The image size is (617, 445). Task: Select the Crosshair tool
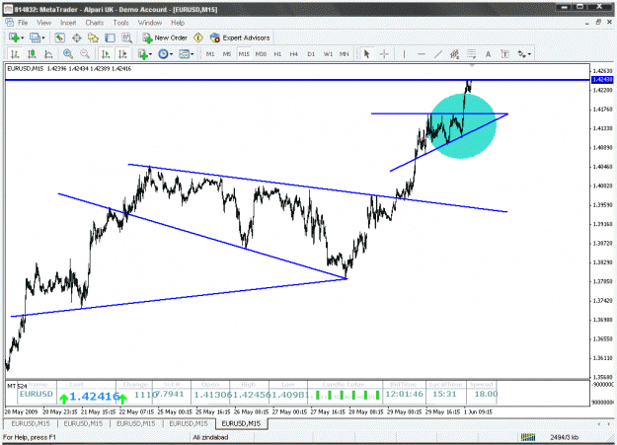tap(384, 54)
